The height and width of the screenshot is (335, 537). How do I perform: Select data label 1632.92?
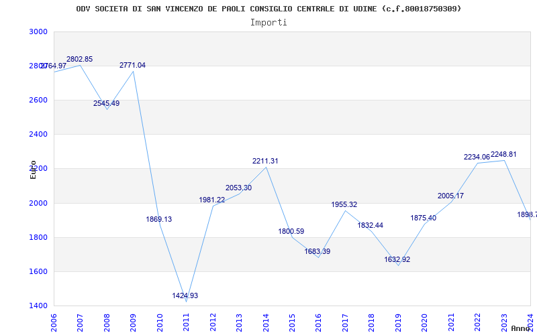click(397, 259)
